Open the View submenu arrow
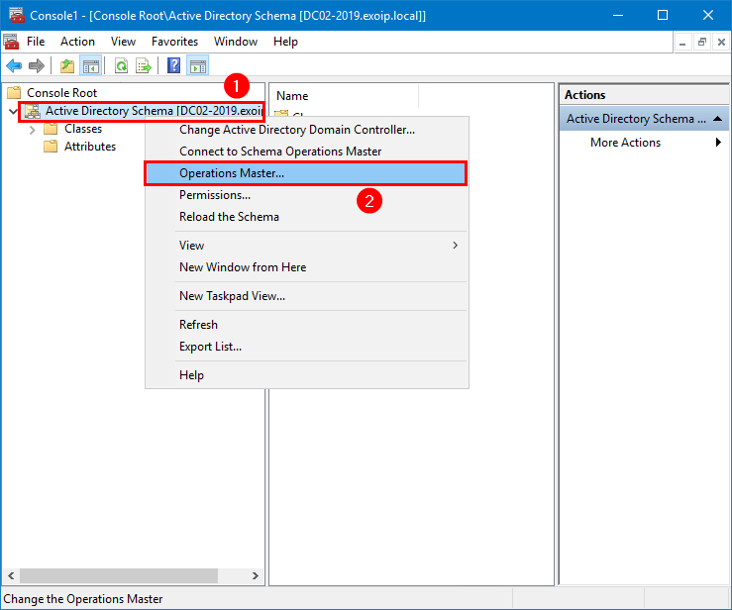 click(456, 245)
